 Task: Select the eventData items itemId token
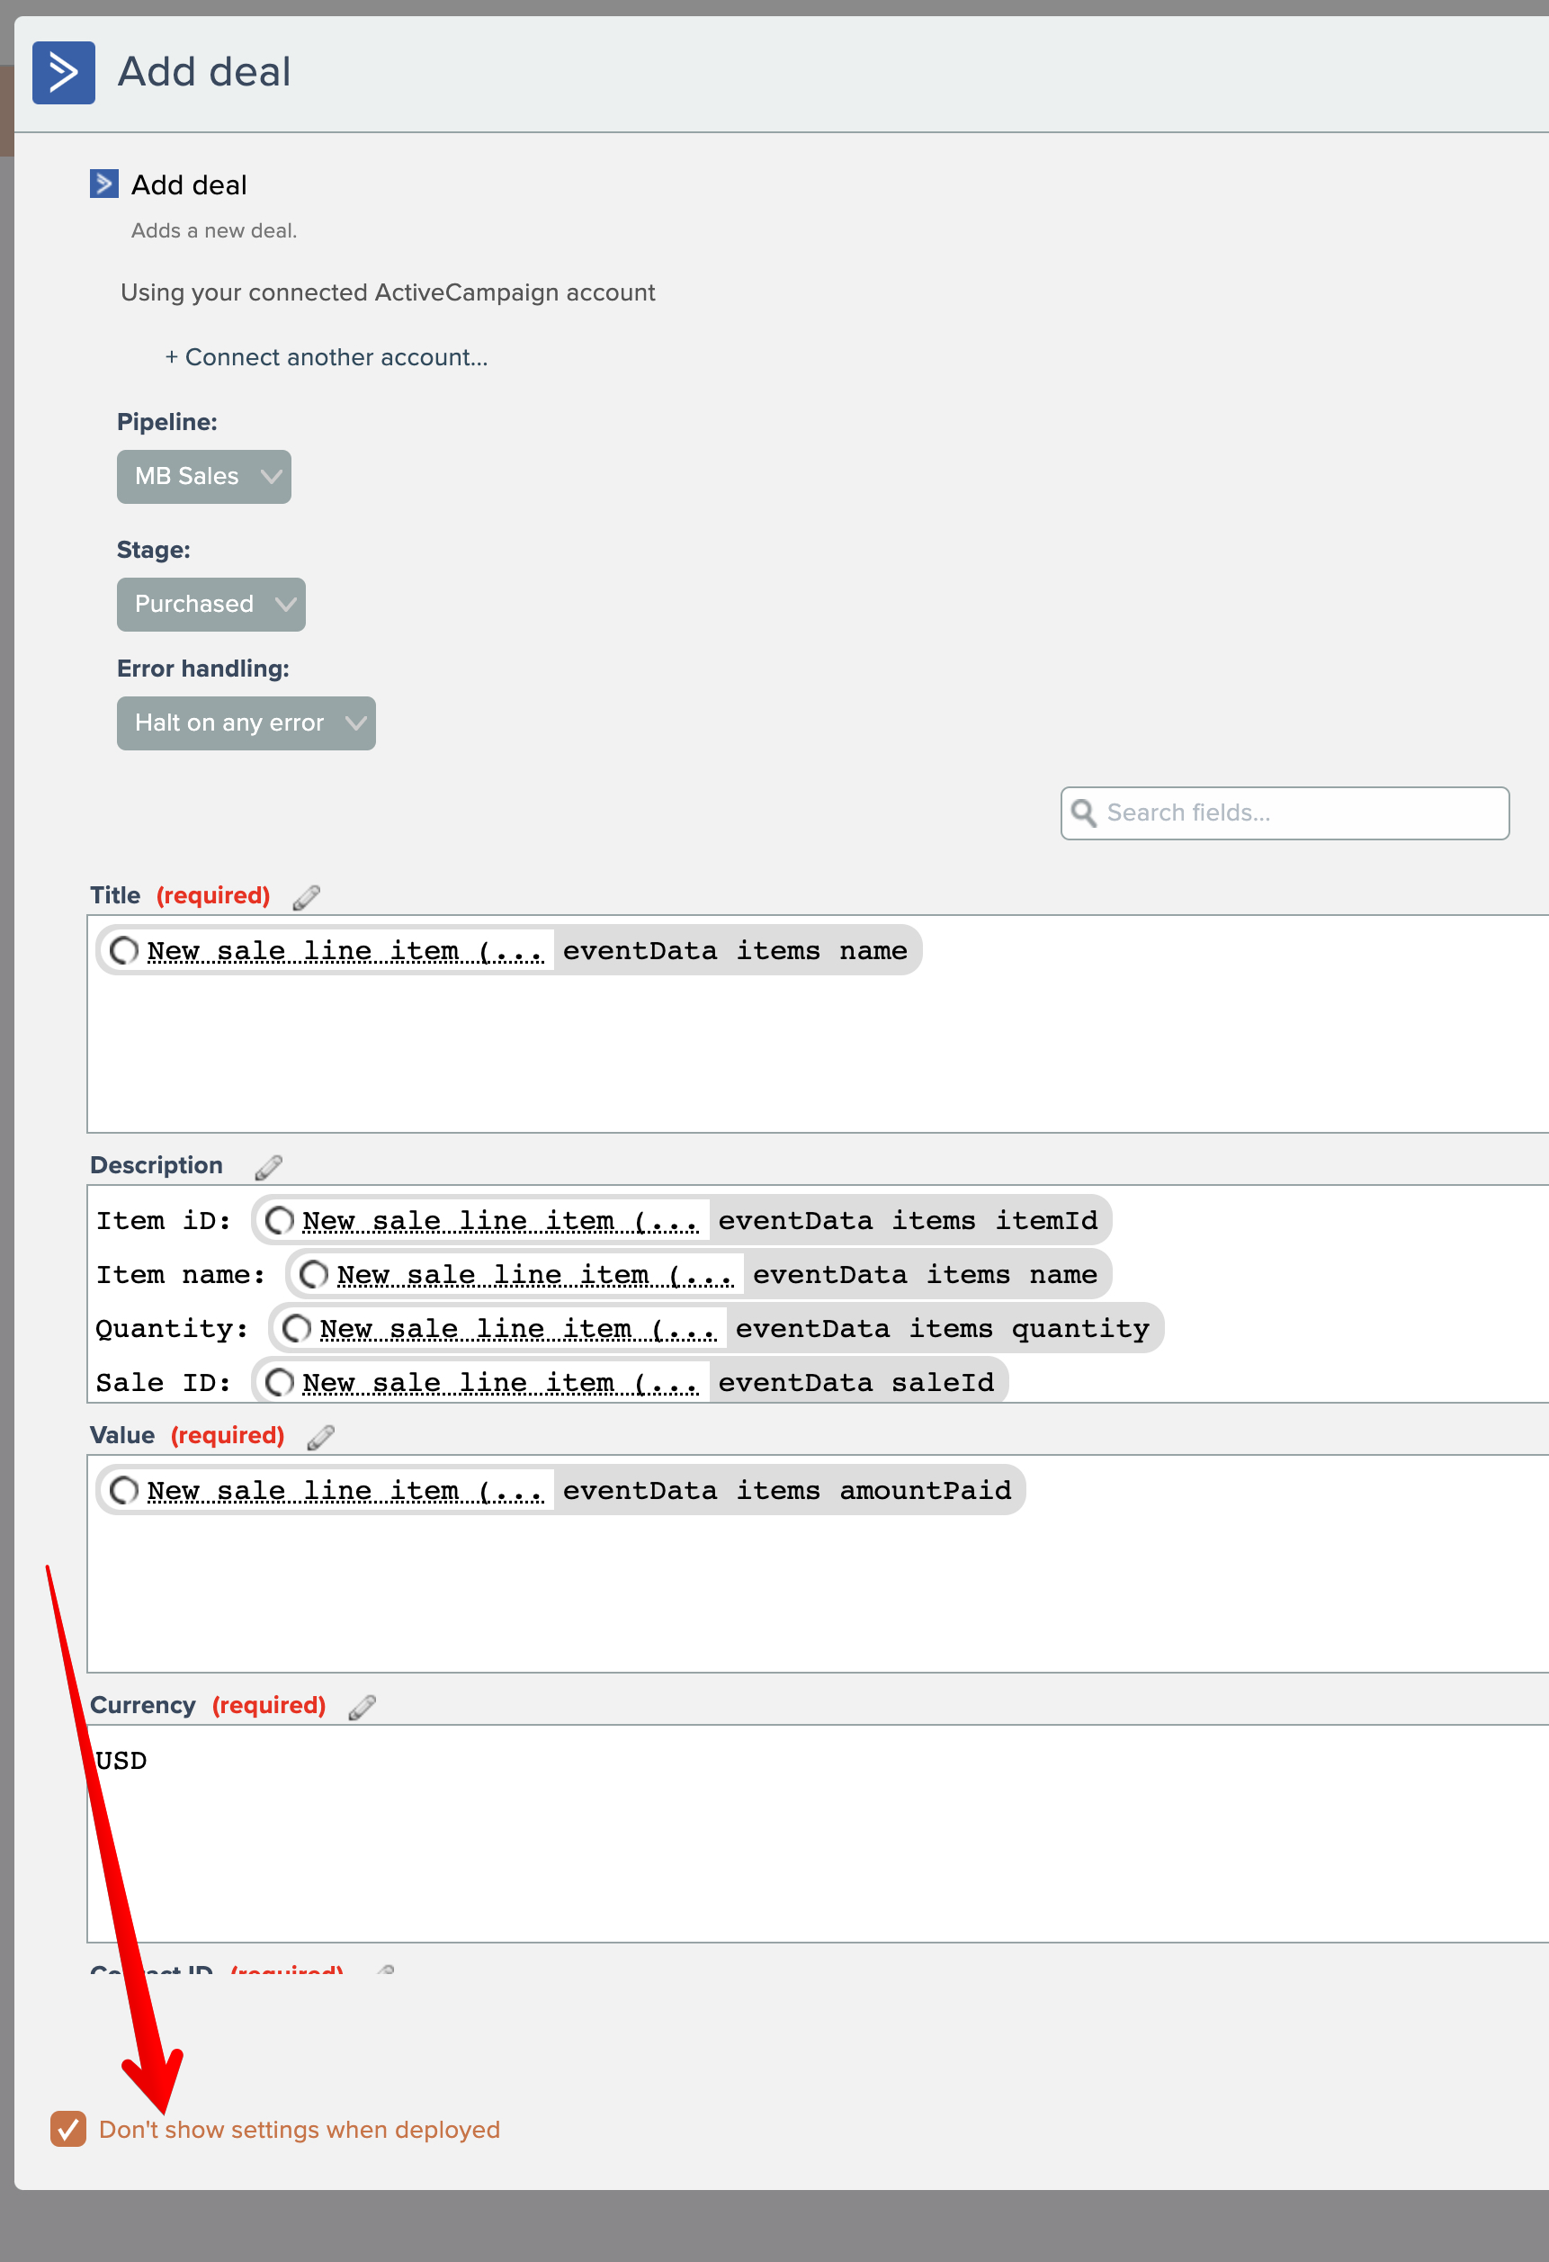[907, 1221]
